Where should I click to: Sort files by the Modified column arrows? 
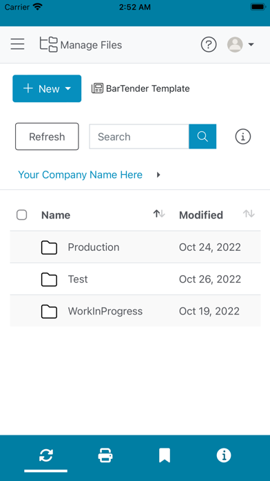(249, 214)
